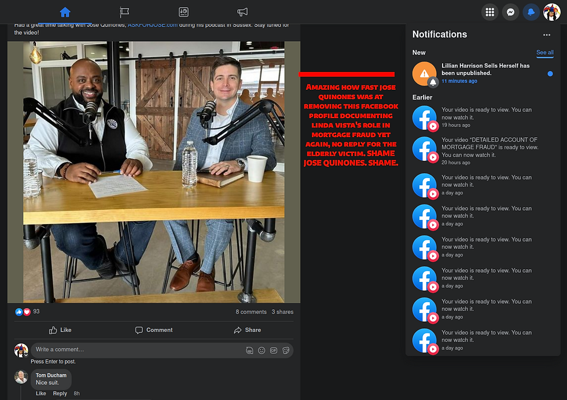Open the account profile picture menu

[551, 12]
